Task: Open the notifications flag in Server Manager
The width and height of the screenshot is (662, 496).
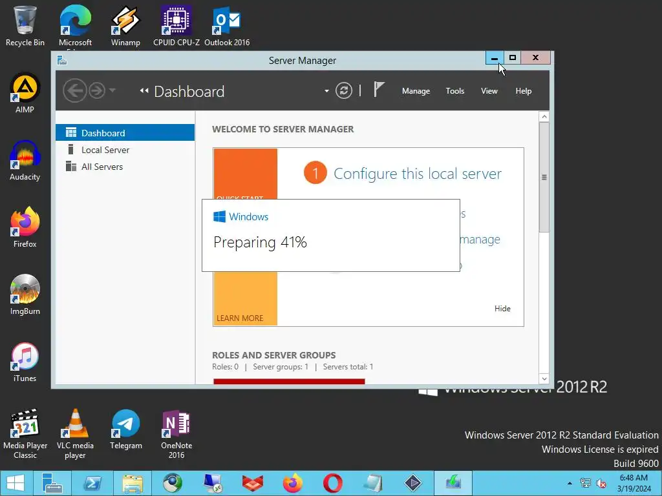Action: pos(379,89)
